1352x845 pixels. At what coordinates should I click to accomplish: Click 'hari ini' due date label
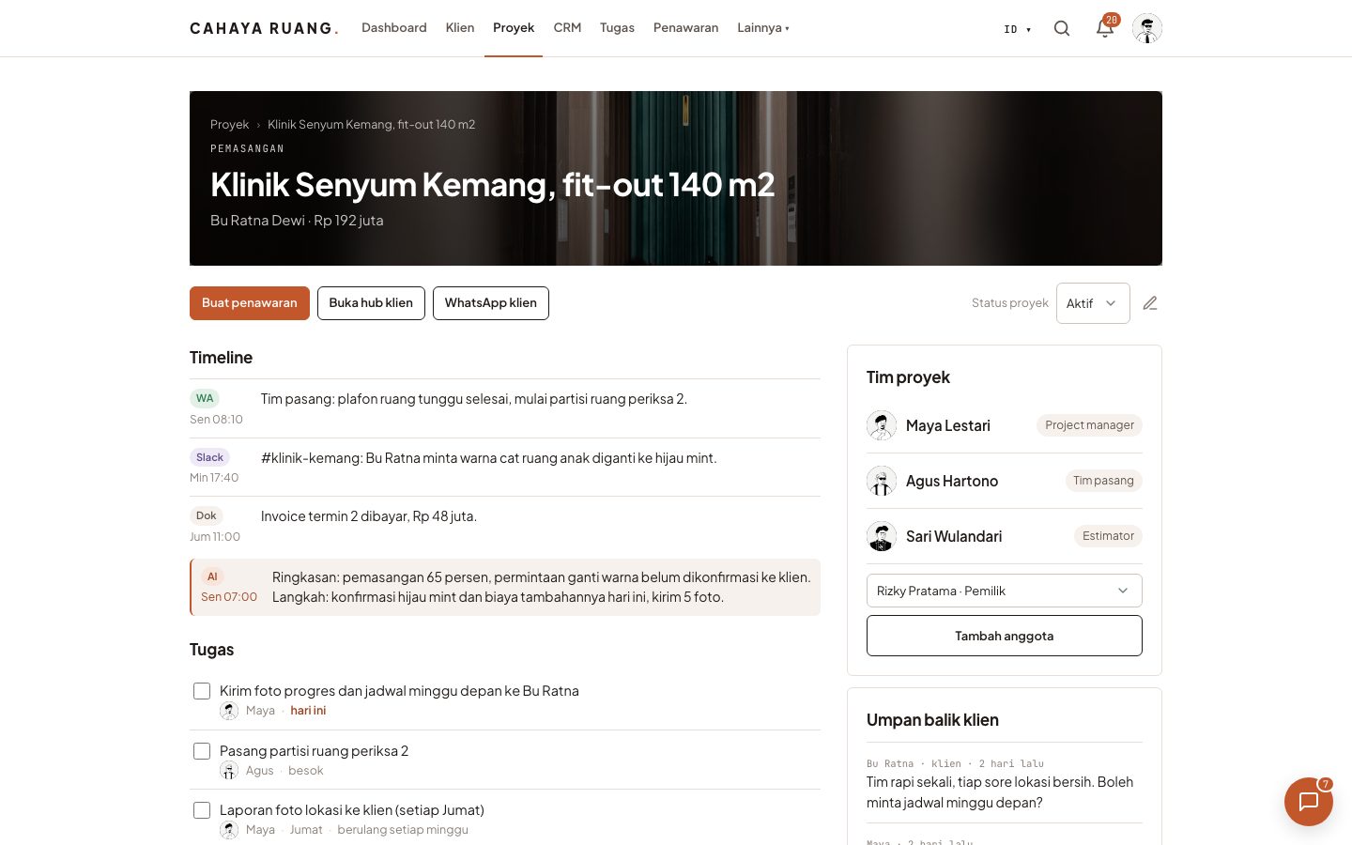308,711
